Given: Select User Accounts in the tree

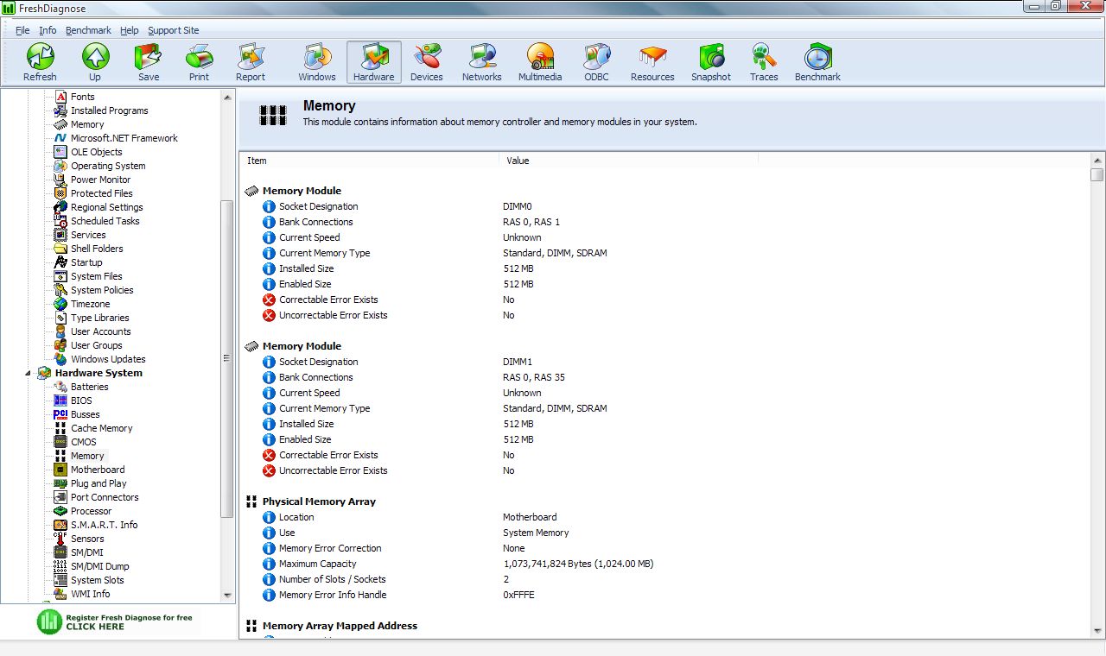Looking at the screenshot, I should point(101,331).
